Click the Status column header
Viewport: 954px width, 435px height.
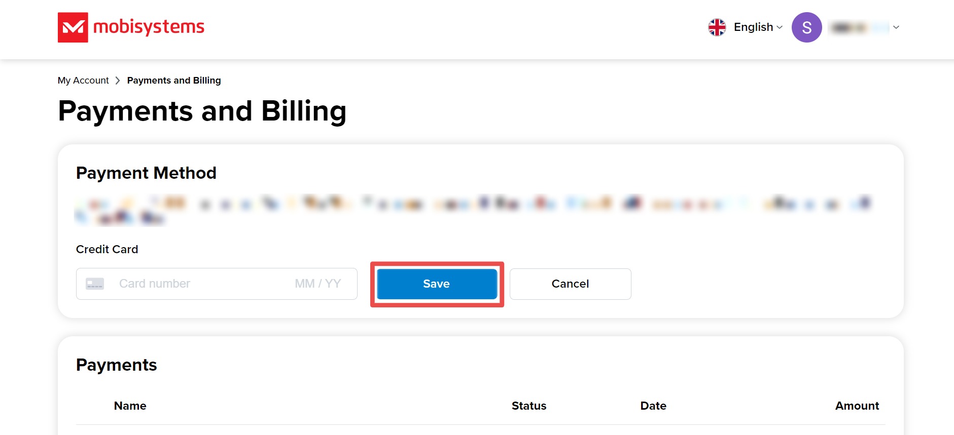pyautogui.click(x=528, y=406)
